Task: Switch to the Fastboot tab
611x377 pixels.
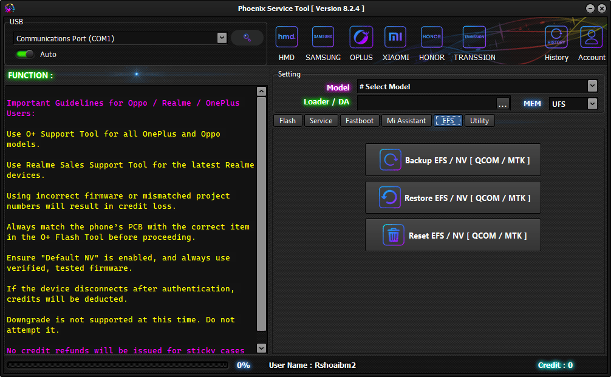Action: pos(360,120)
